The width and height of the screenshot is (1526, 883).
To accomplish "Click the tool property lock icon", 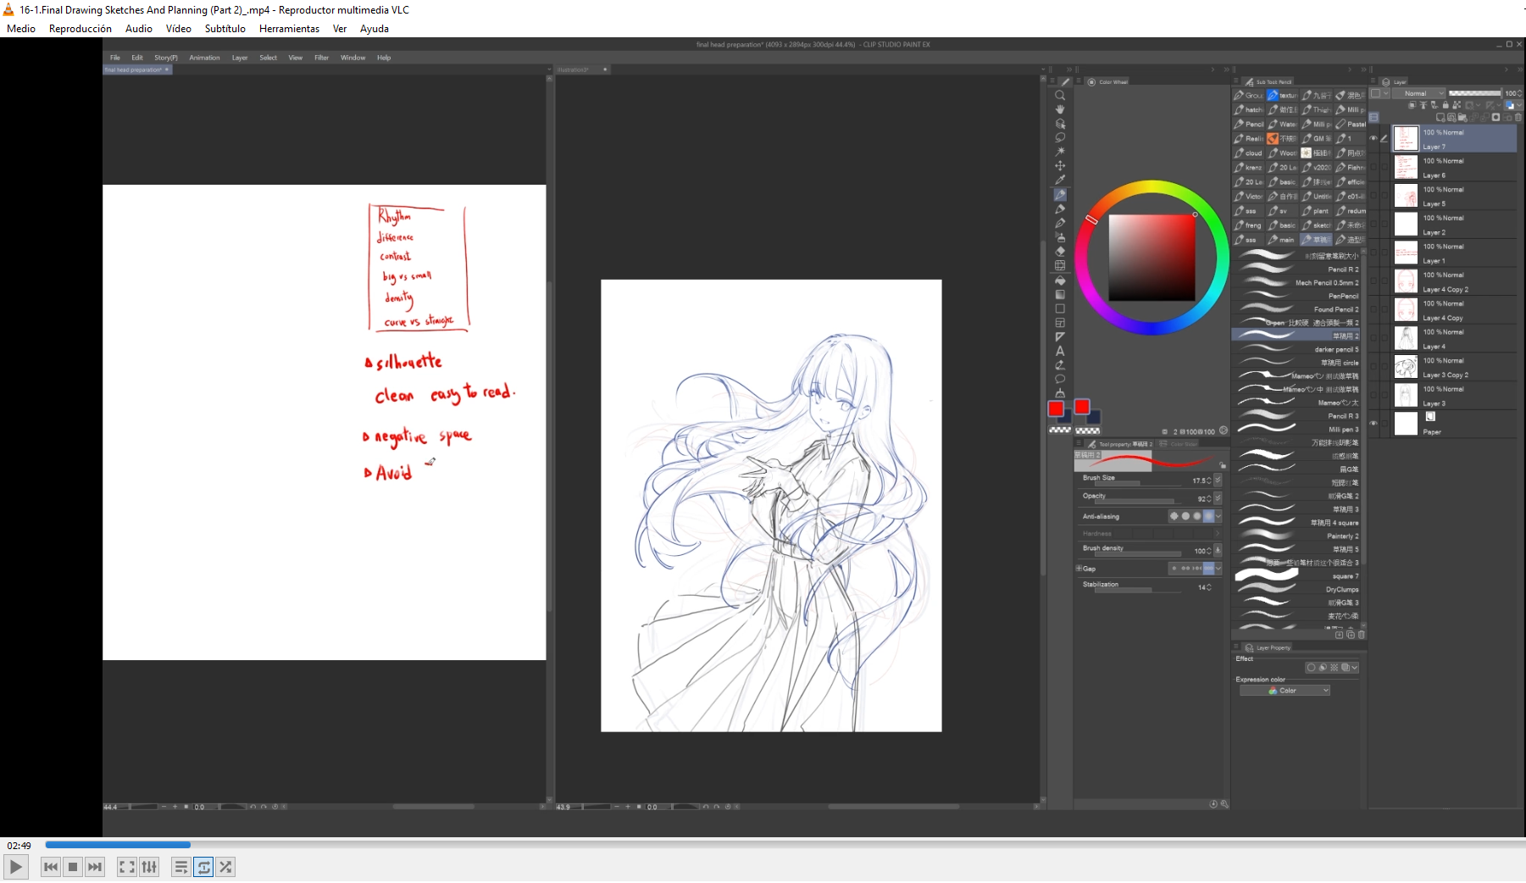I will point(1223,465).
